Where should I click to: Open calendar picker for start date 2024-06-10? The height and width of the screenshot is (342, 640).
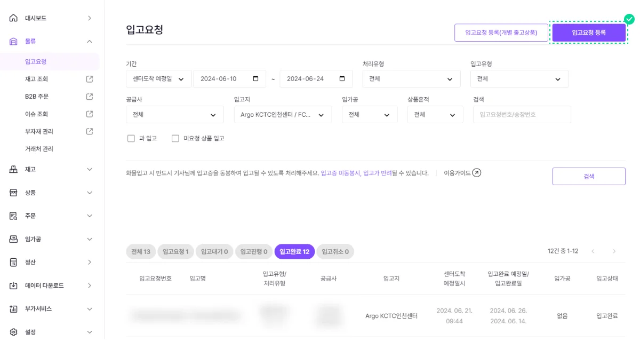click(x=255, y=79)
